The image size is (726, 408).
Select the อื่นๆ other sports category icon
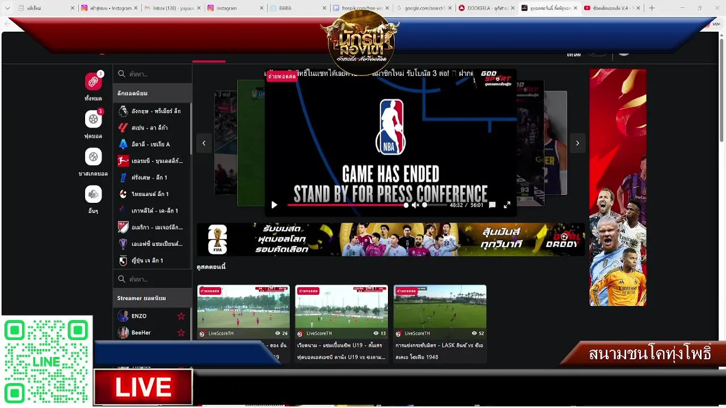[x=94, y=194]
